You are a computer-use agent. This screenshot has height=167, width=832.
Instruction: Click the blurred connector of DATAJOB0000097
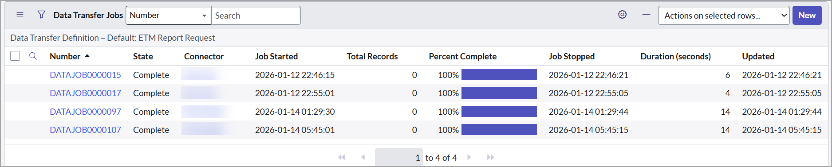point(206,112)
